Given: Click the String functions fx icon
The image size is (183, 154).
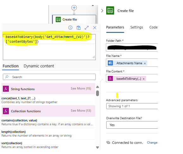Looking at the screenshot, I should pyautogui.click(x=6, y=89).
